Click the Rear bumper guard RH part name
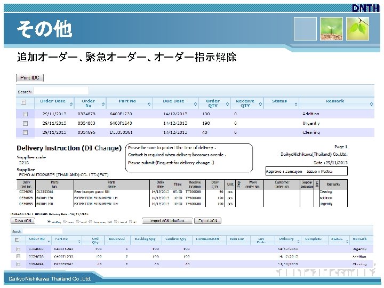Viewport: 384px width, 288px height. click(x=92, y=192)
